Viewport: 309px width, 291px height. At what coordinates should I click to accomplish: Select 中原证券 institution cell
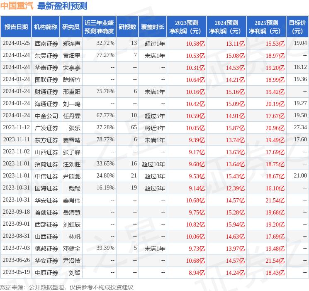coord(46,273)
